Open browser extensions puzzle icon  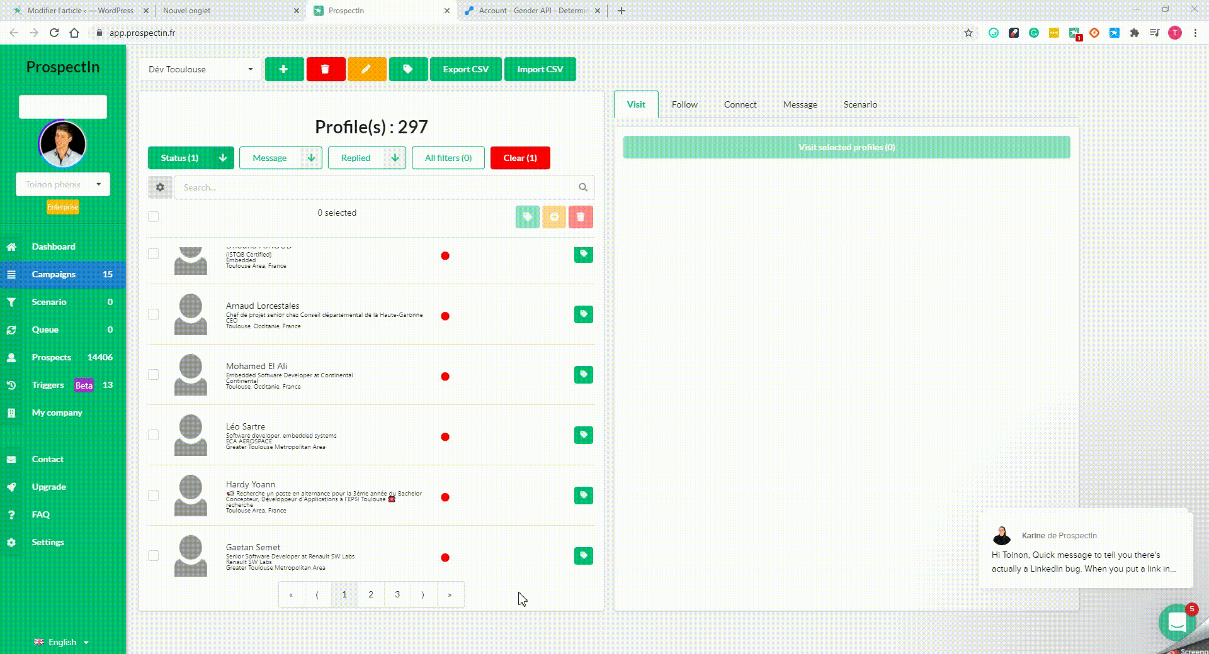coord(1135,33)
